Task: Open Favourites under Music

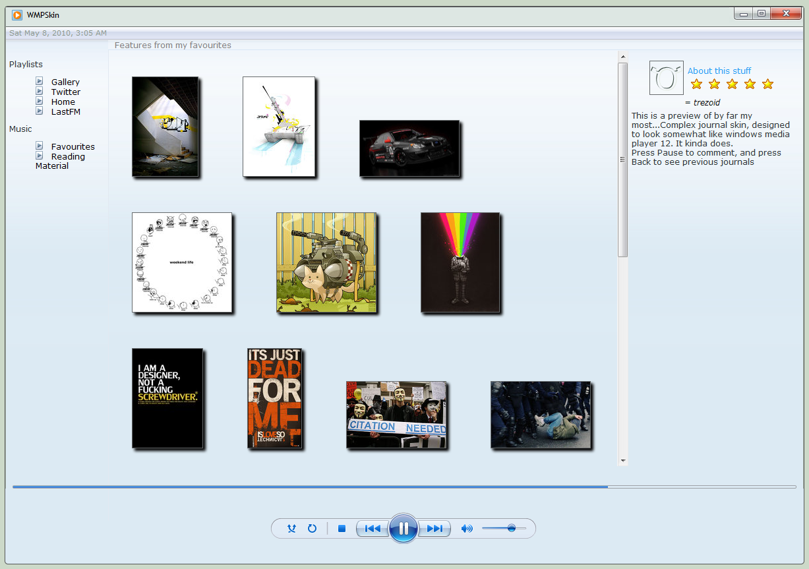Action: (73, 146)
